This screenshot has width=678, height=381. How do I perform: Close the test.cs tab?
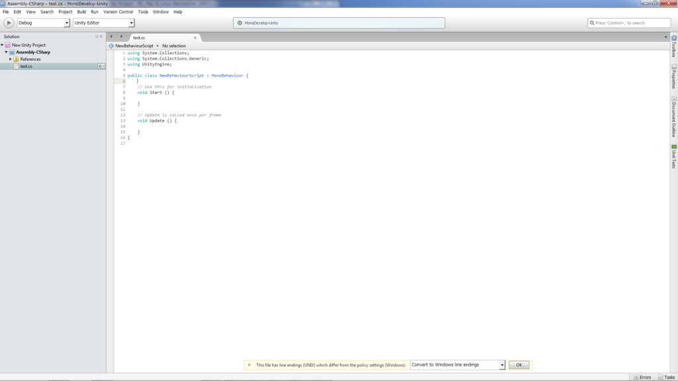pyautogui.click(x=195, y=38)
